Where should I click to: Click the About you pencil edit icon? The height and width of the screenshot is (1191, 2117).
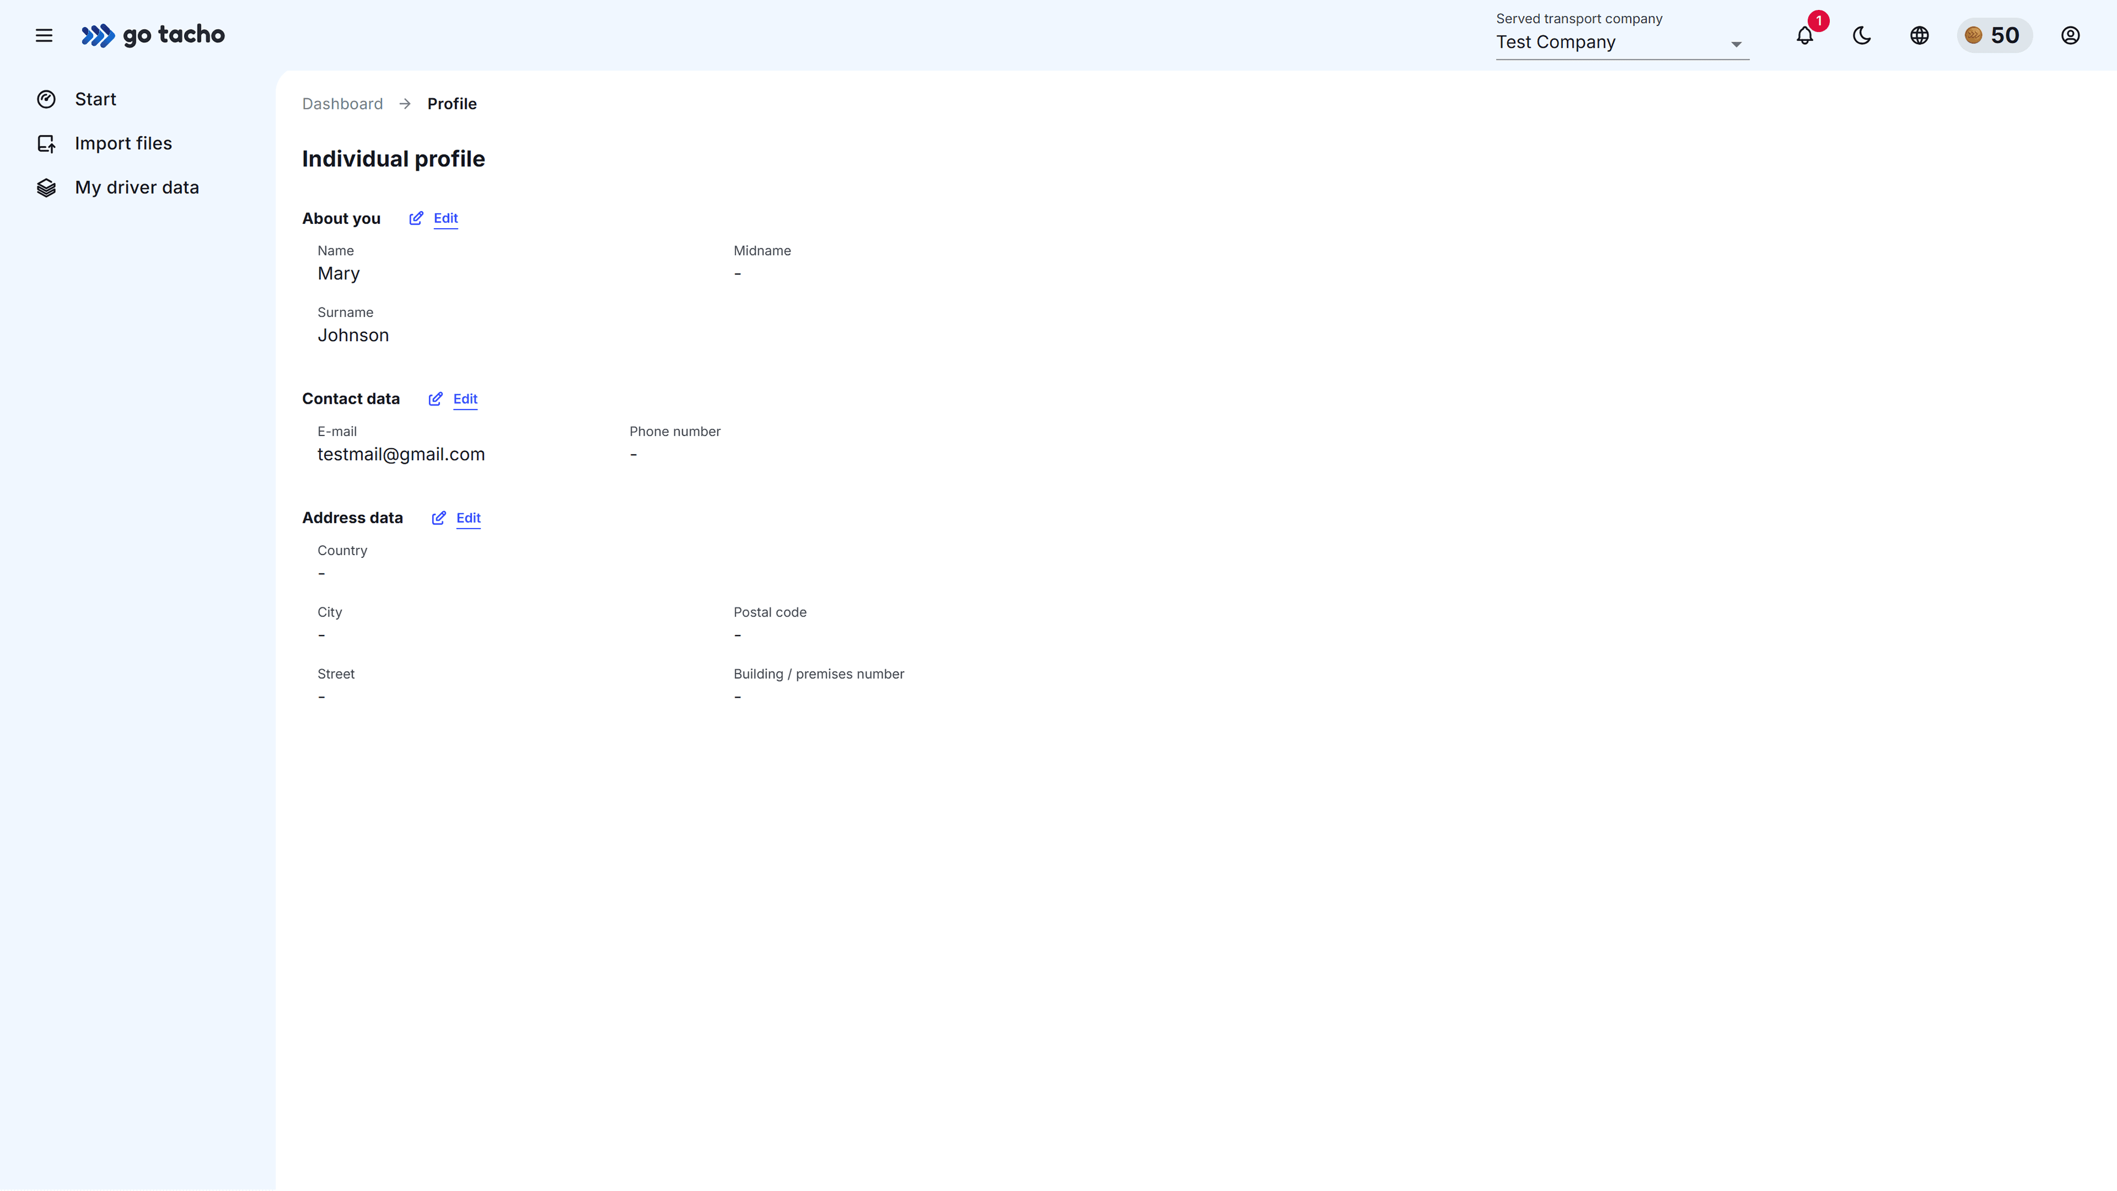tap(417, 218)
